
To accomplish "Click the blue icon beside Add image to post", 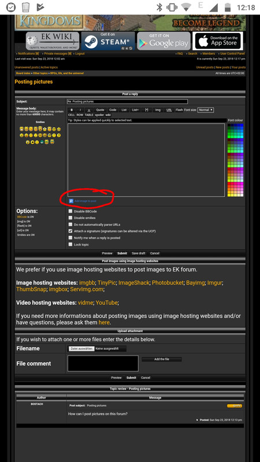I will pos(71,201).
